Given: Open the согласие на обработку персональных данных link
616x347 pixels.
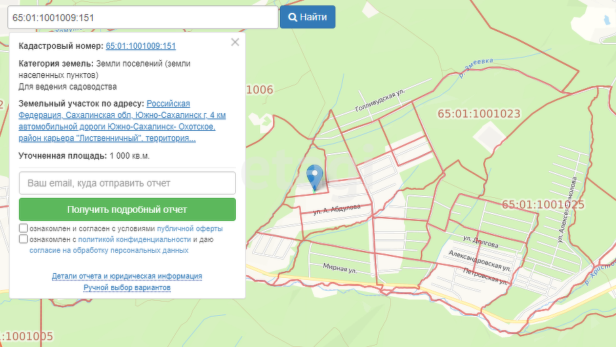Looking at the screenshot, I should [109, 250].
